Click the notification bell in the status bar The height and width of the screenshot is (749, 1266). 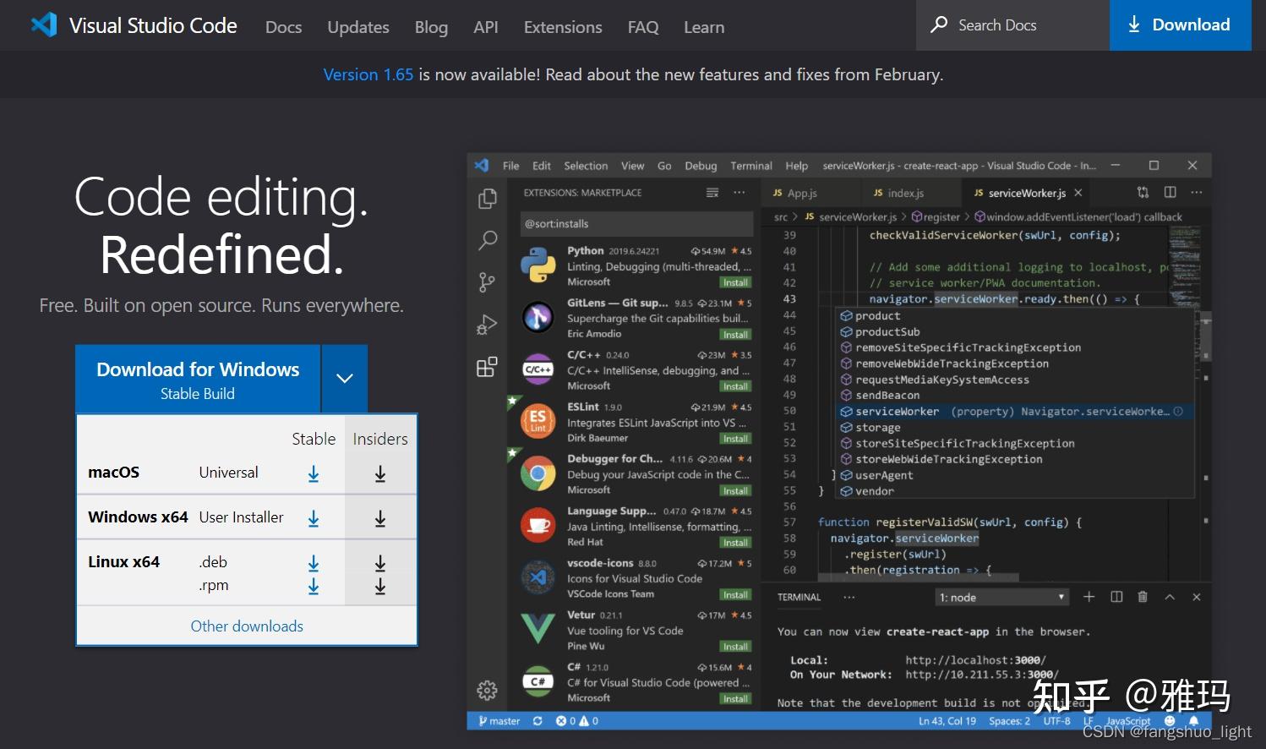point(1193,720)
